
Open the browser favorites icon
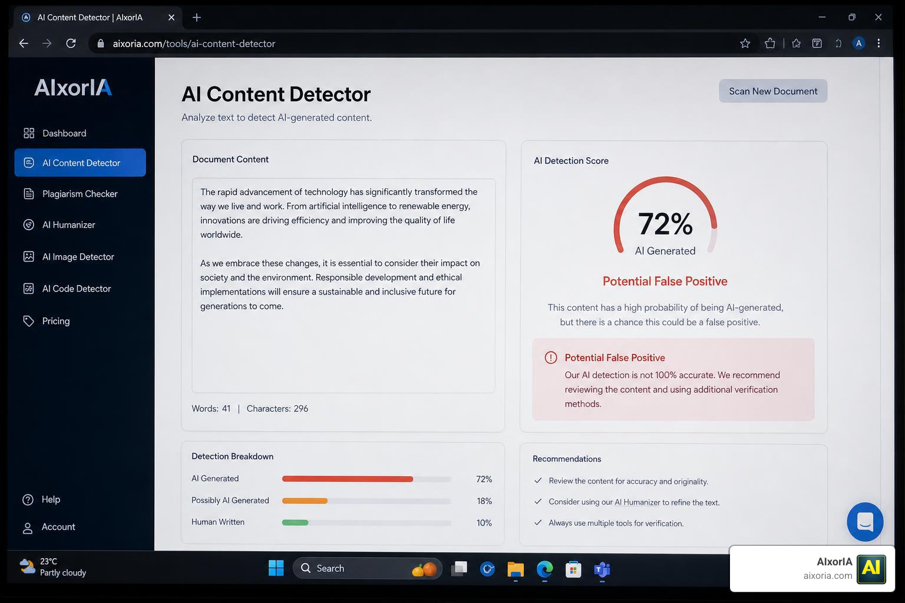click(x=796, y=44)
